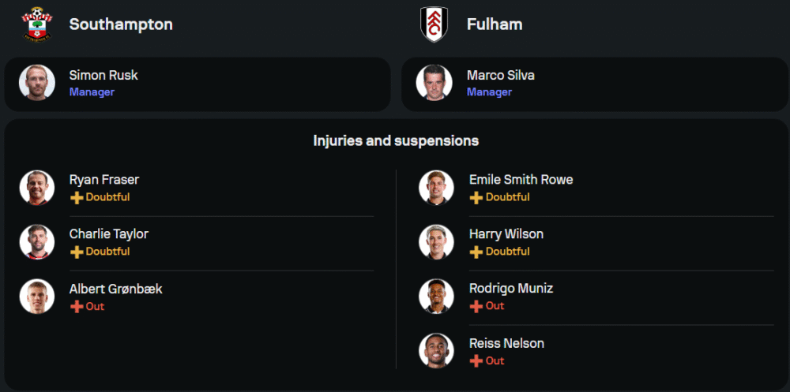Open Emile Smith Rowe's player name

point(521,180)
